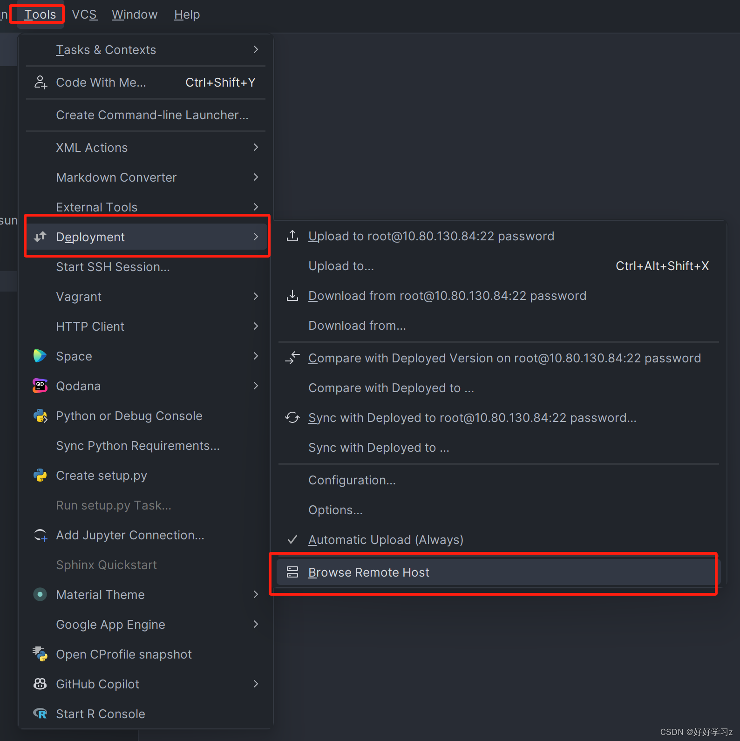Expand the Deployment submenu arrow
The height and width of the screenshot is (741, 740).
coord(256,237)
